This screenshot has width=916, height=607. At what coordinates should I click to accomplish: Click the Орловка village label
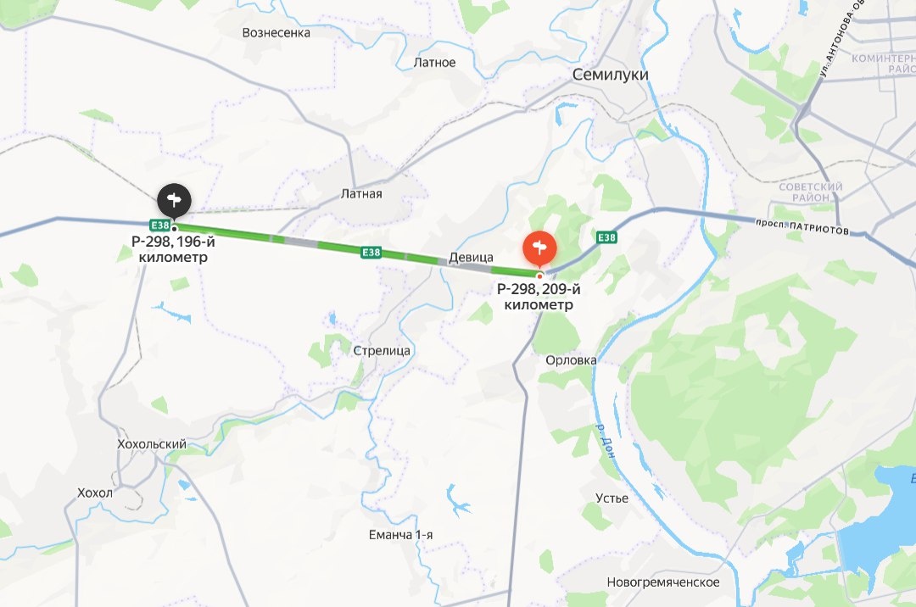(x=572, y=360)
